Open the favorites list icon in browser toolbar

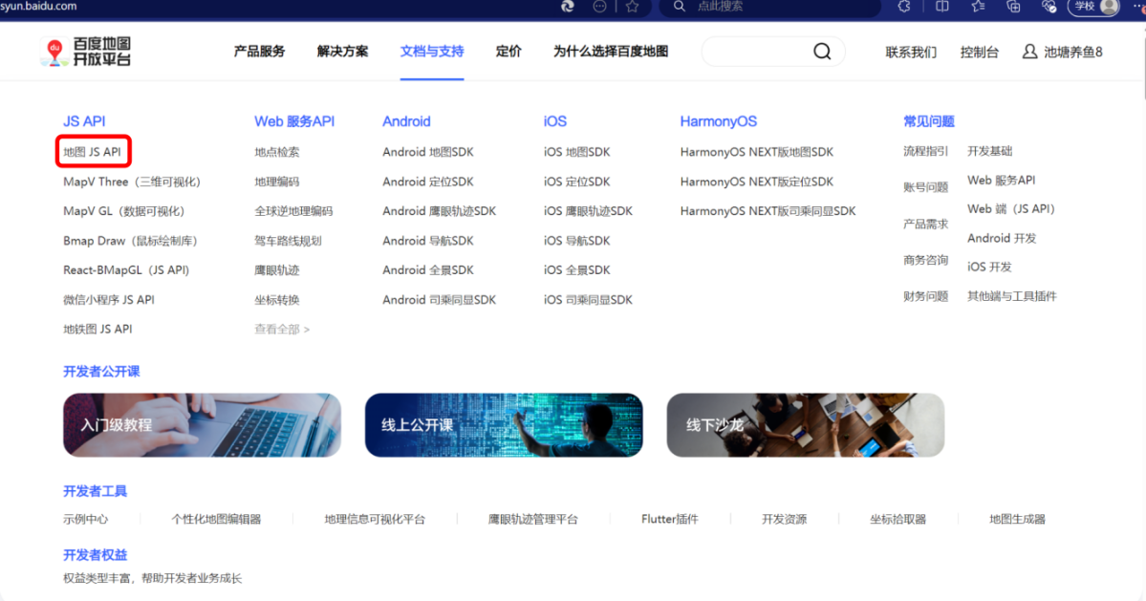point(978,7)
